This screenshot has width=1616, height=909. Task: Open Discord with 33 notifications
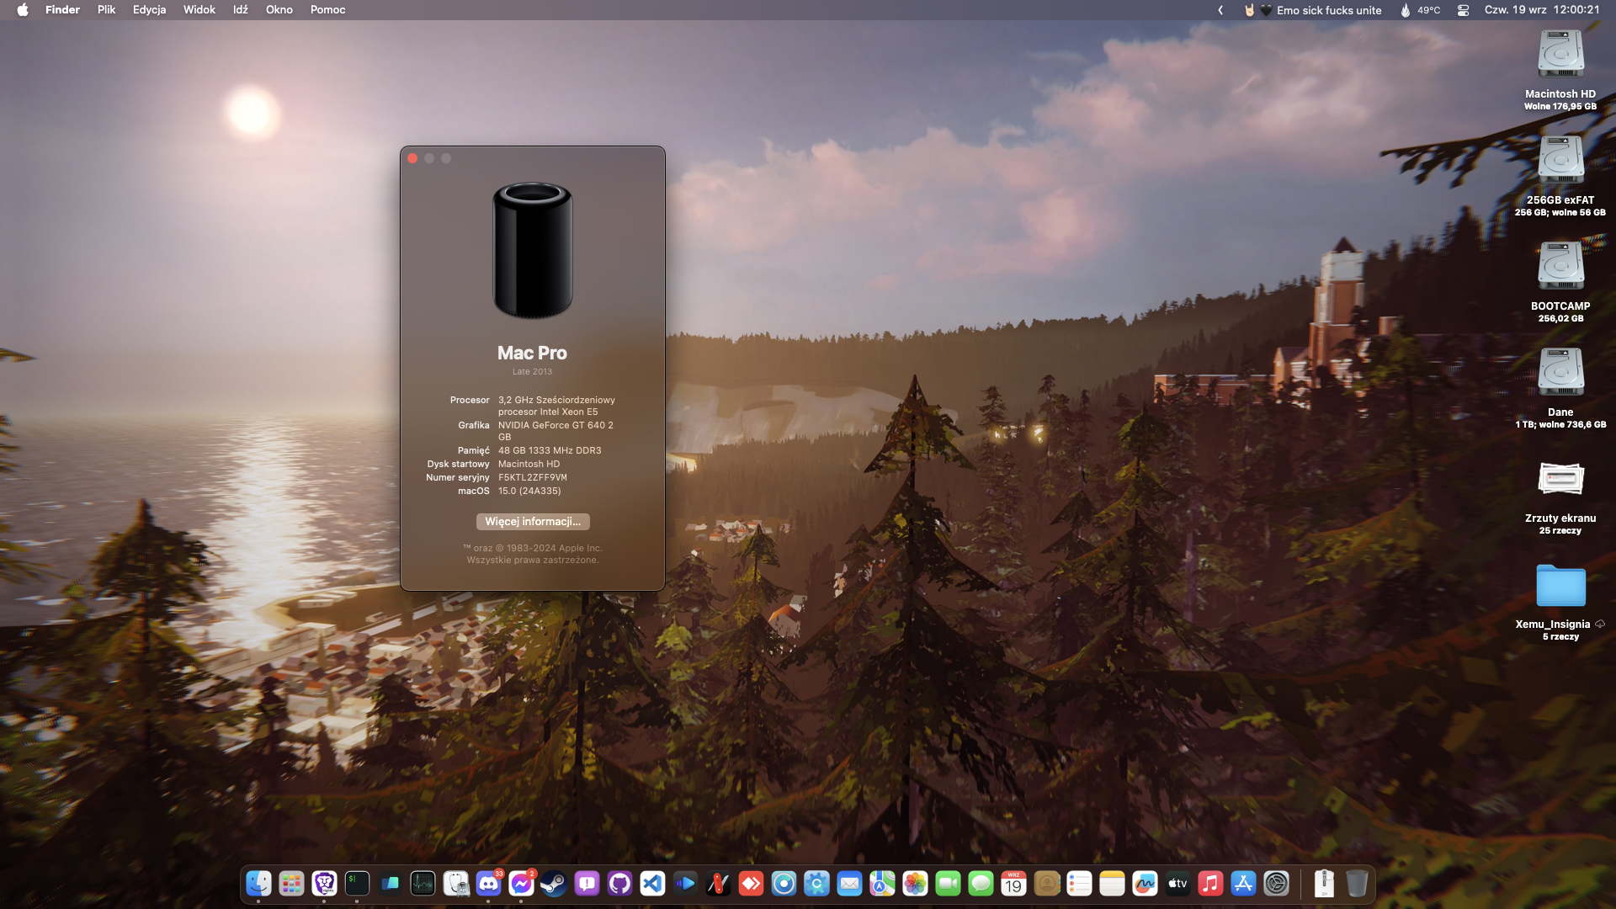(x=488, y=883)
